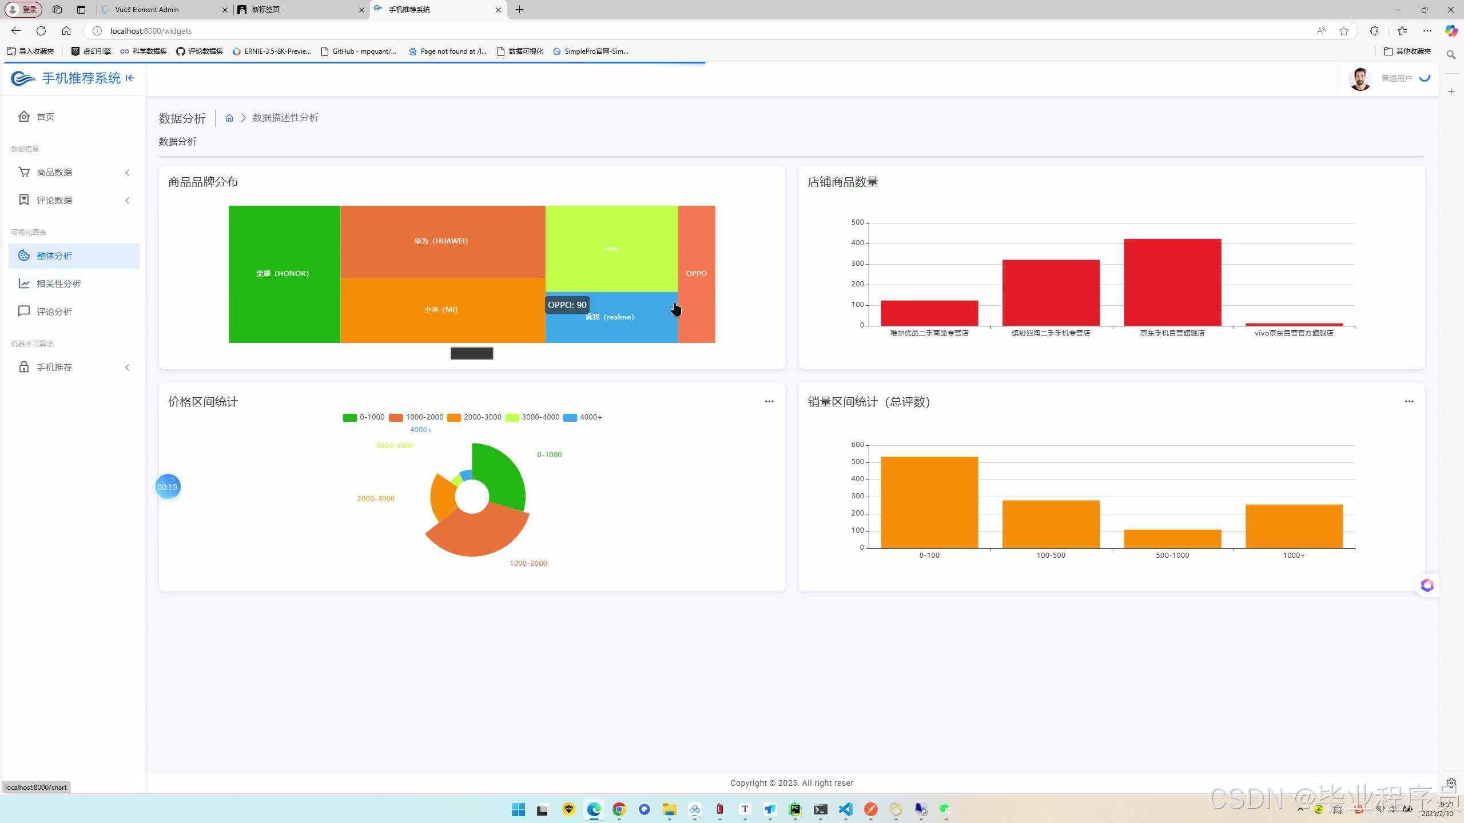
Task: Click the 华为 (HUAWEI) treemap block
Action: 443,241
